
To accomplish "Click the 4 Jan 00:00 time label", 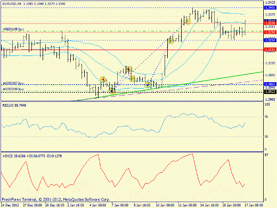I will point(97,205).
